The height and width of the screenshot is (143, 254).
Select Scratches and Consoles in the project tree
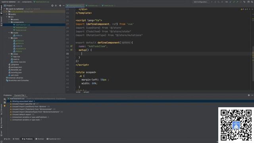(18, 80)
